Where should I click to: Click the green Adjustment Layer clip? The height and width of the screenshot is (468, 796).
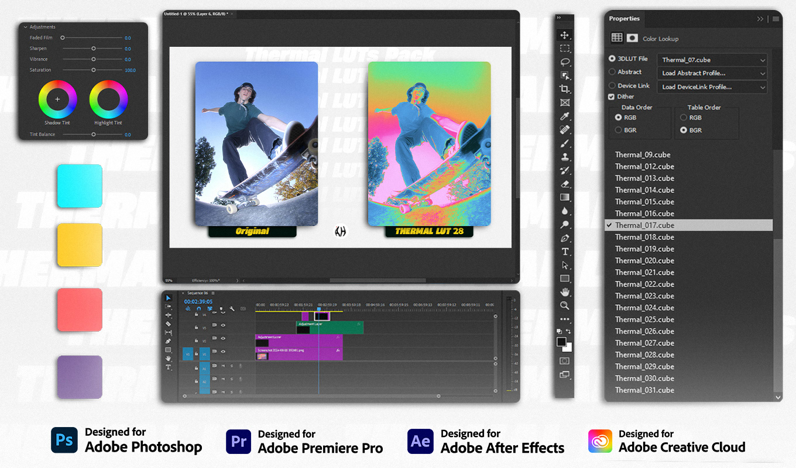pyautogui.click(x=330, y=328)
